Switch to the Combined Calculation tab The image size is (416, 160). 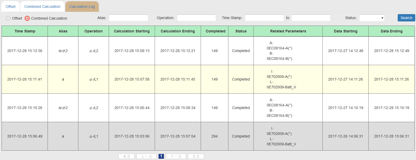pos(42,7)
